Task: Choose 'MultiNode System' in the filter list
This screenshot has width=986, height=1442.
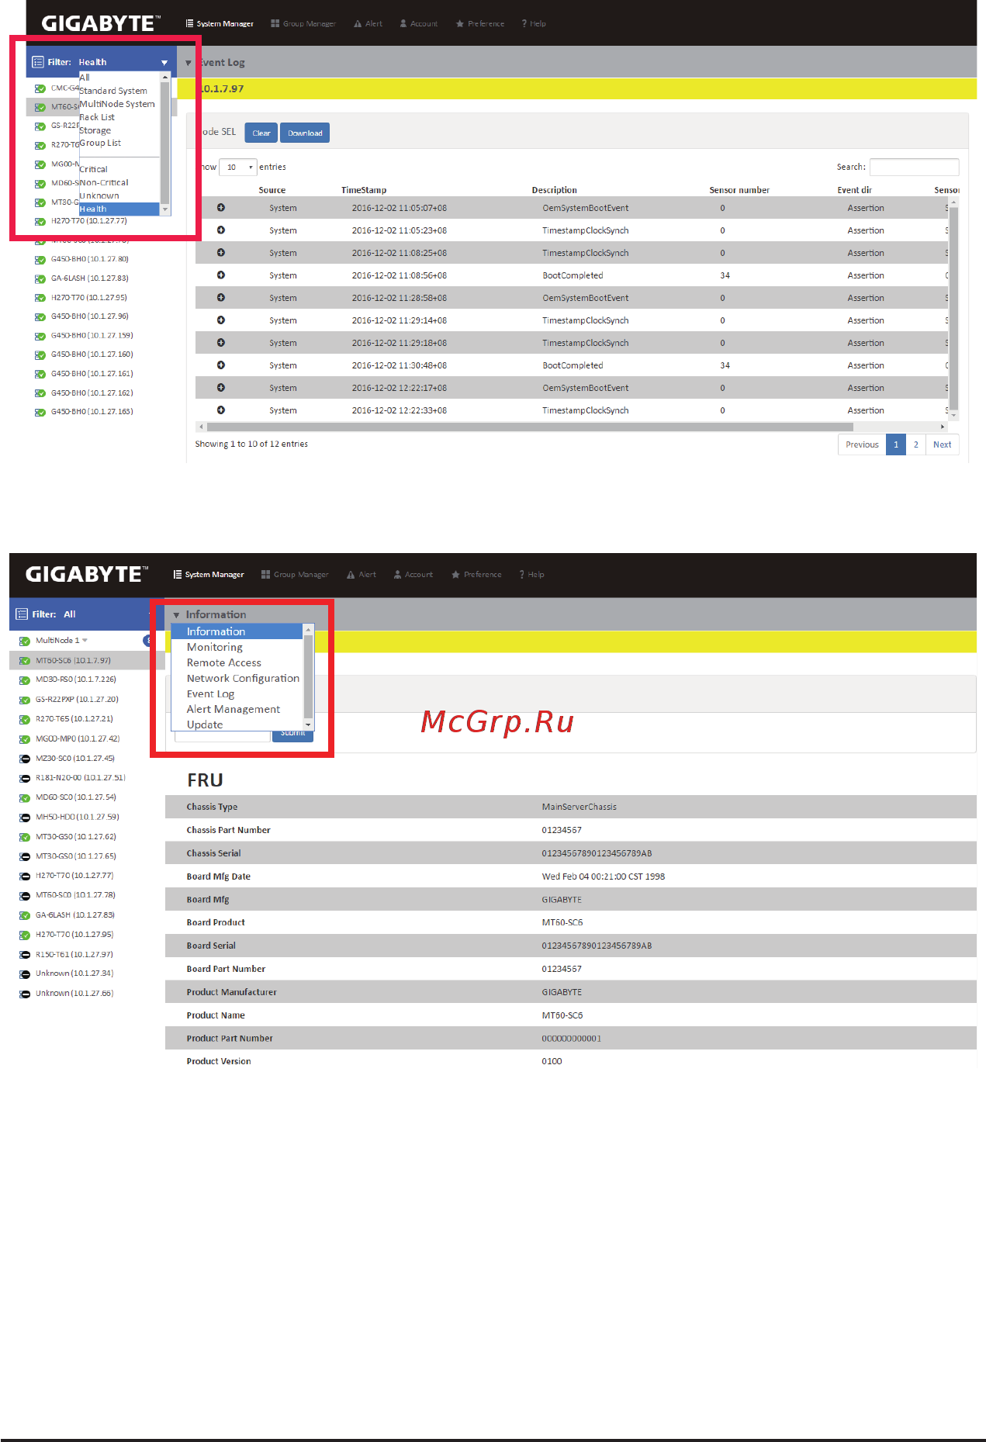Action: pyautogui.click(x=117, y=104)
